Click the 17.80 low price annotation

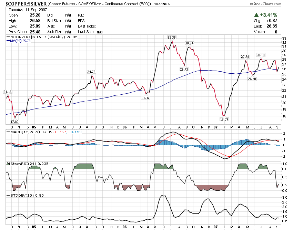click(x=14, y=122)
